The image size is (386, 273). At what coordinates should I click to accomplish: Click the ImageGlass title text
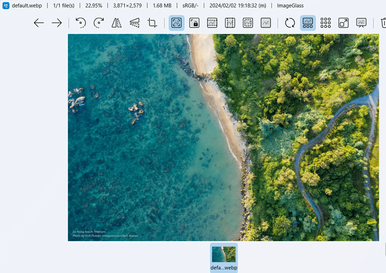290,5
